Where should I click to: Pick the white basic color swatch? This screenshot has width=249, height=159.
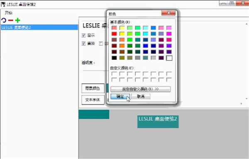point(169,58)
